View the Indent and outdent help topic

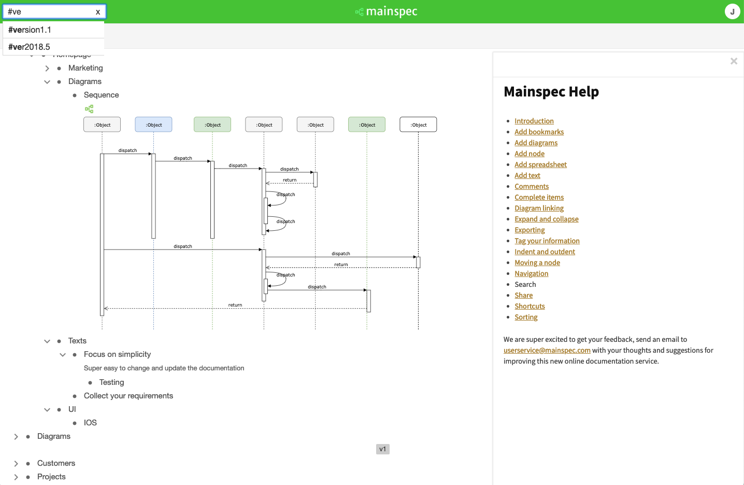click(x=545, y=252)
